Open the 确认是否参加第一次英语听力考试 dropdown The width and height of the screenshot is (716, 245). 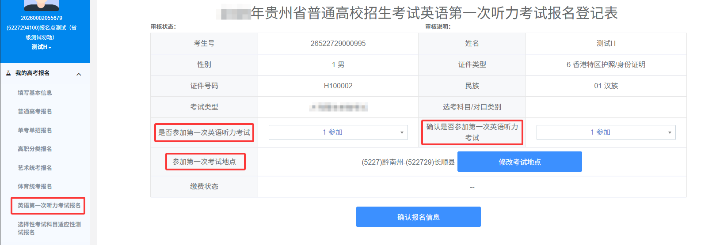(x=606, y=132)
